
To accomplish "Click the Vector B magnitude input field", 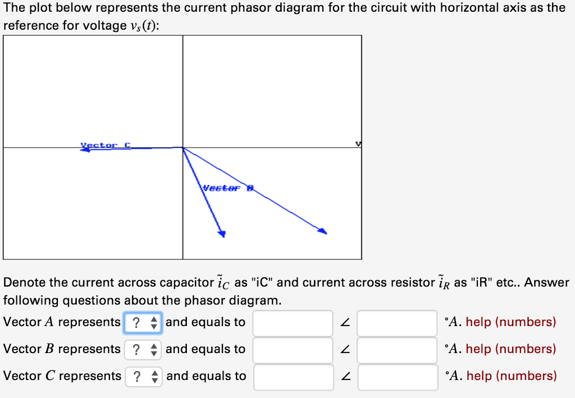I will click(x=293, y=350).
